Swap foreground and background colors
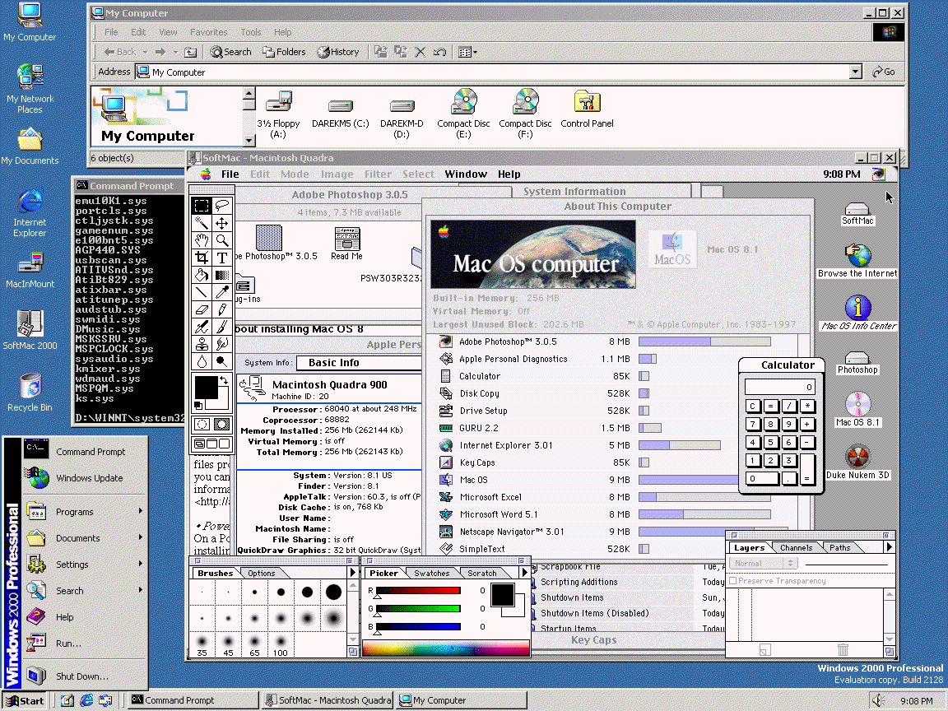 click(x=224, y=379)
